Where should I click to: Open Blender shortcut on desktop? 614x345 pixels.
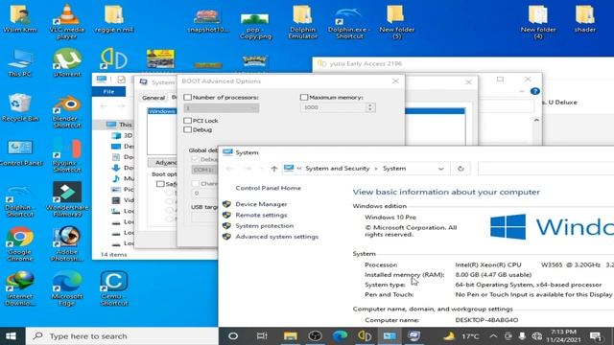[67, 111]
